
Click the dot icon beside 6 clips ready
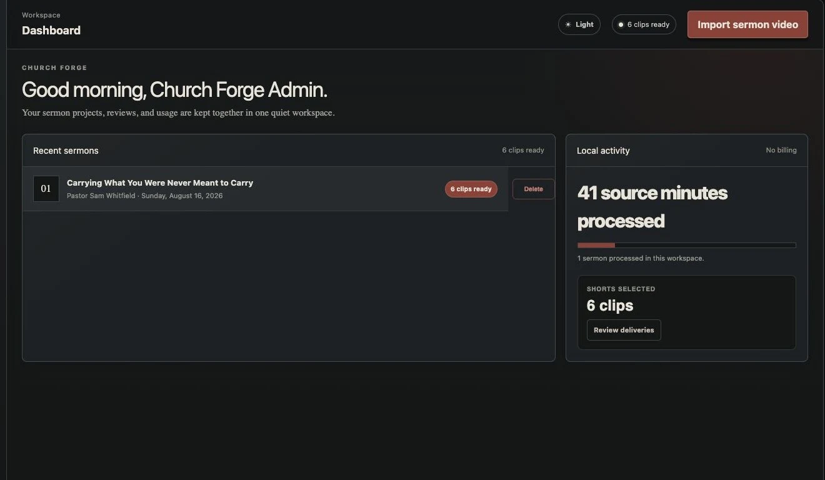click(621, 25)
